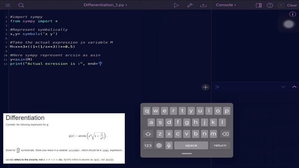Open the wrench tools icon

tap(190, 5)
